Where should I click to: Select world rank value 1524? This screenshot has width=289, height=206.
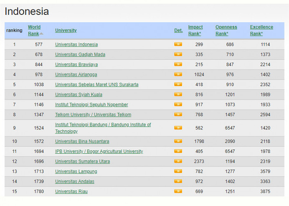[x=39, y=128]
